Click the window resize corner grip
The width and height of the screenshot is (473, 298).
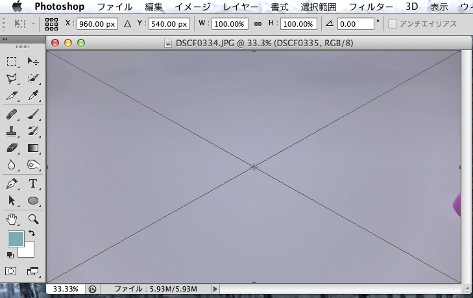(467, 290)
